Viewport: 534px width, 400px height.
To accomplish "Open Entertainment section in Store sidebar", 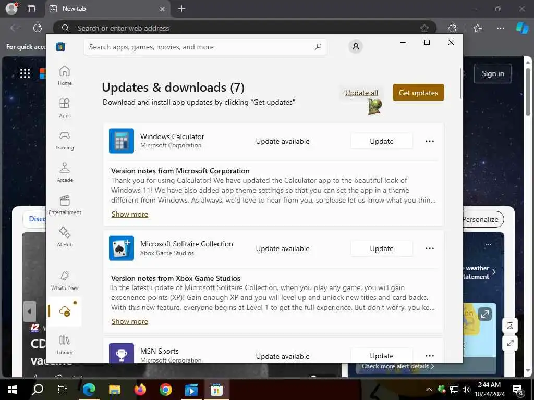I will point(65,205).
